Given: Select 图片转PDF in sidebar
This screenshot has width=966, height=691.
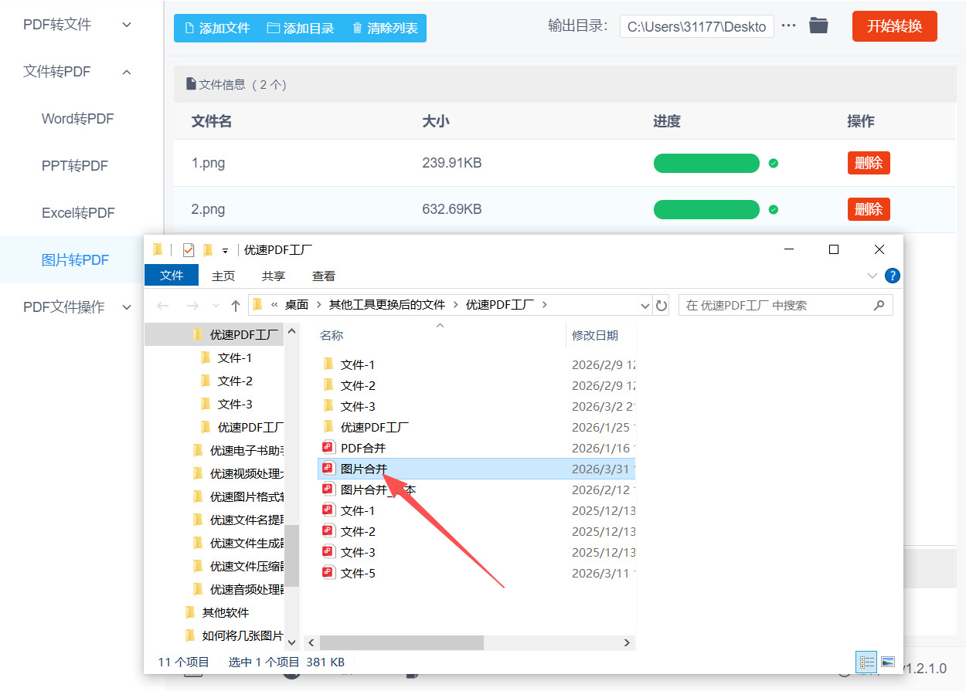Looking at the screenshot, I should pos(75,260).
